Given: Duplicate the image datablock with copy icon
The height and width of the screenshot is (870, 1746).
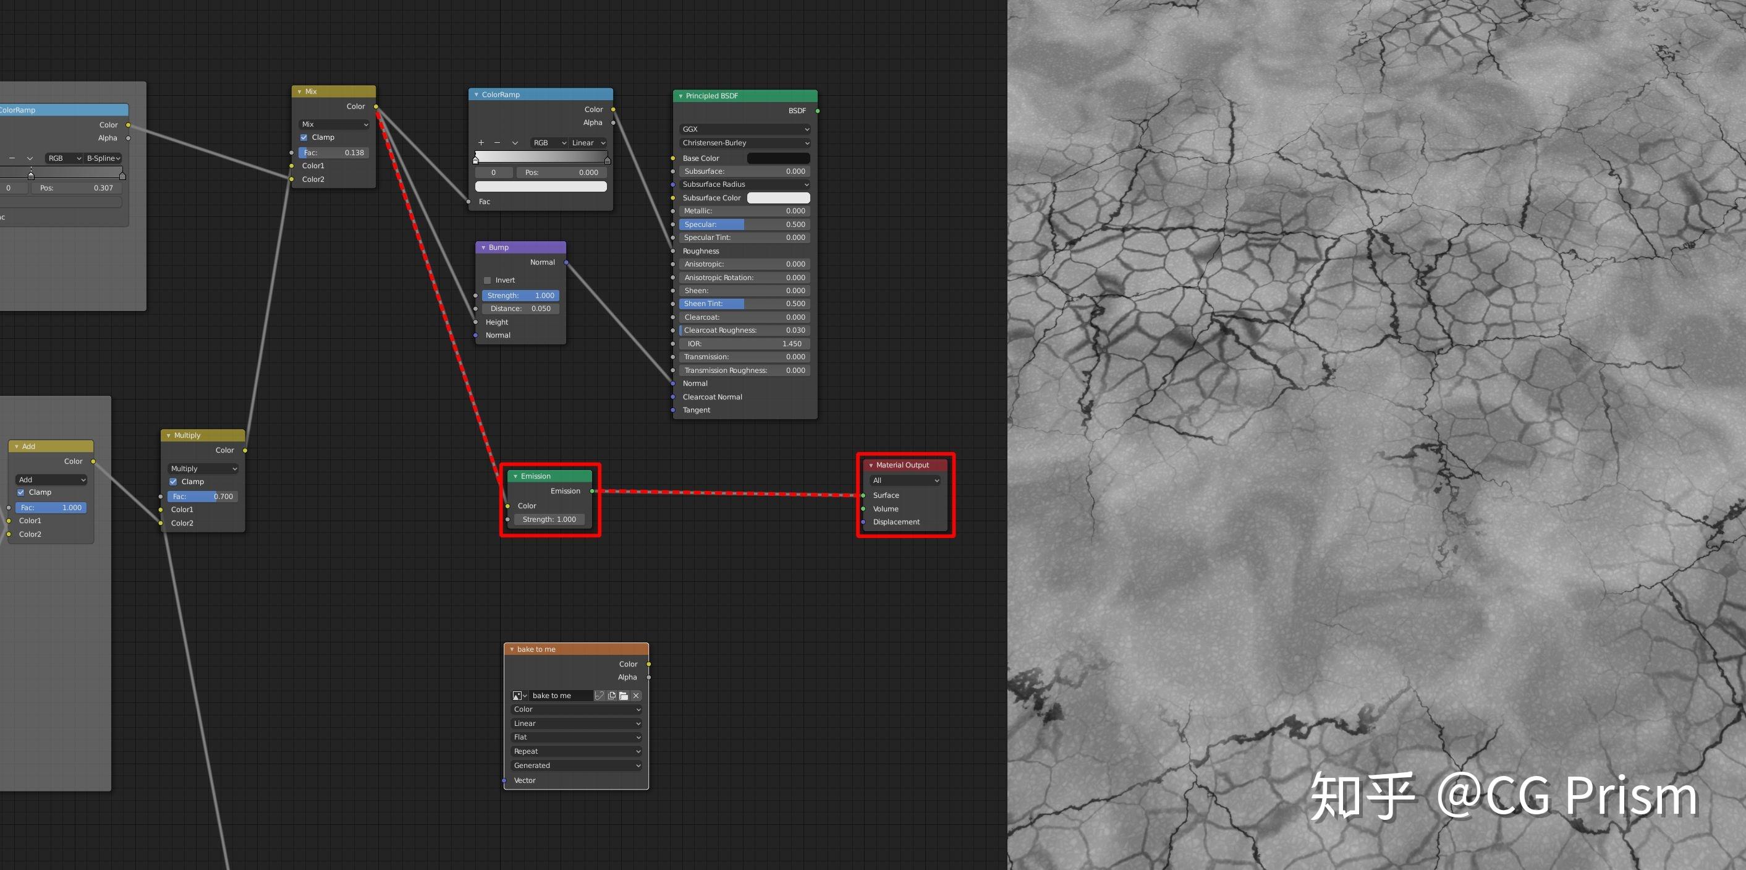Looking at the screenshot, I should 612,696.
